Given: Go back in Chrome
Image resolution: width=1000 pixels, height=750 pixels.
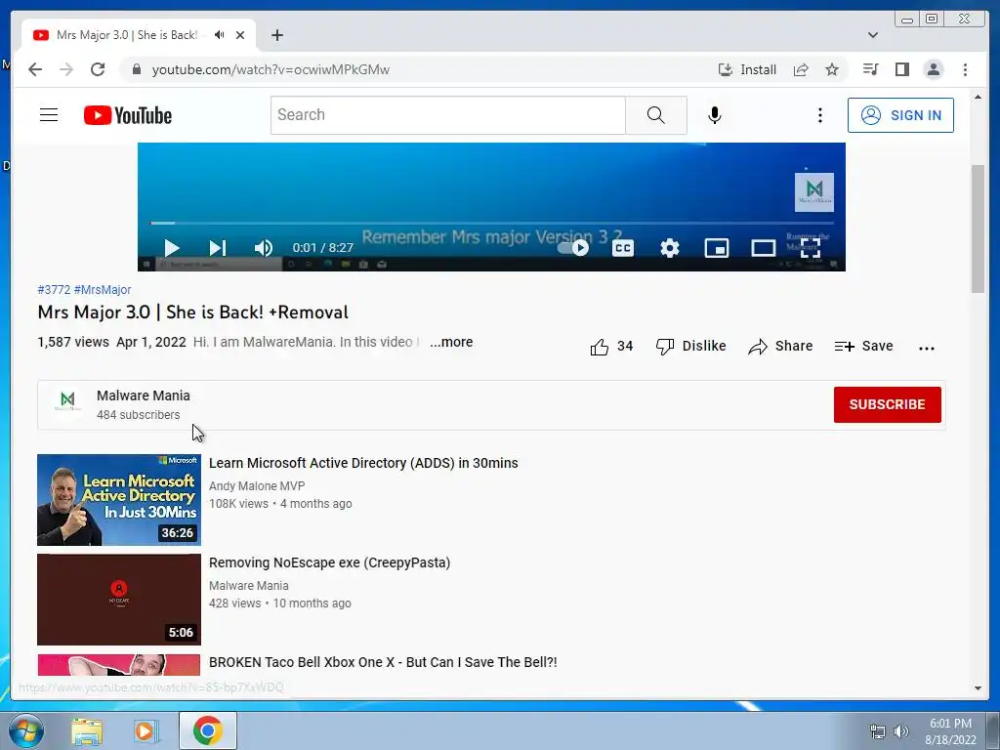Looking at the screenshot, I should tap(35, 69).
